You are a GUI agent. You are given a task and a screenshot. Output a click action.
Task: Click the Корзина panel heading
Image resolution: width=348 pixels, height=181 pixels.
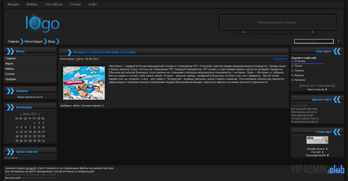pyautogui.click(x=22, y=91)
